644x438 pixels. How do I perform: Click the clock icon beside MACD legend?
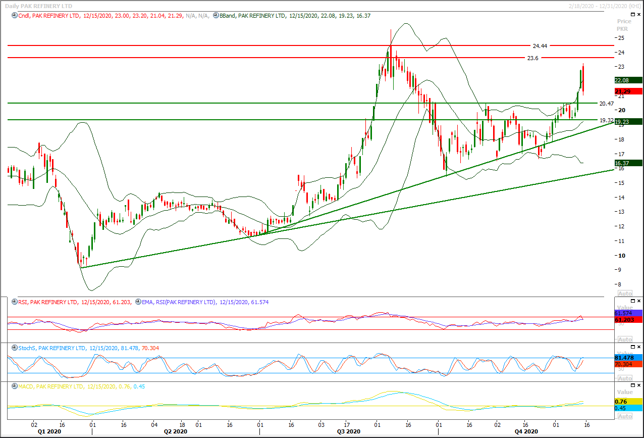coord(14,386)
